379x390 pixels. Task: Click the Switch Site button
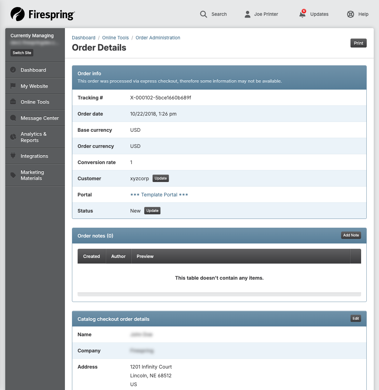click(22, 53)
